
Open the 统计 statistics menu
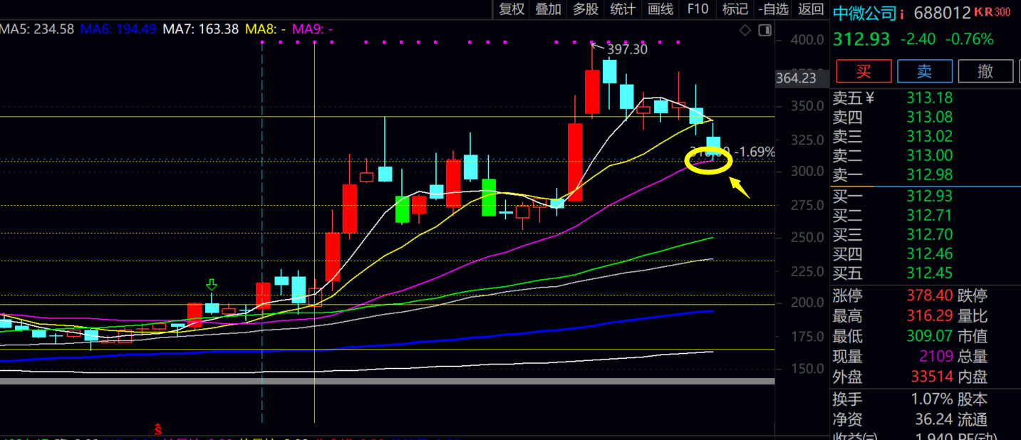(623, 9)
